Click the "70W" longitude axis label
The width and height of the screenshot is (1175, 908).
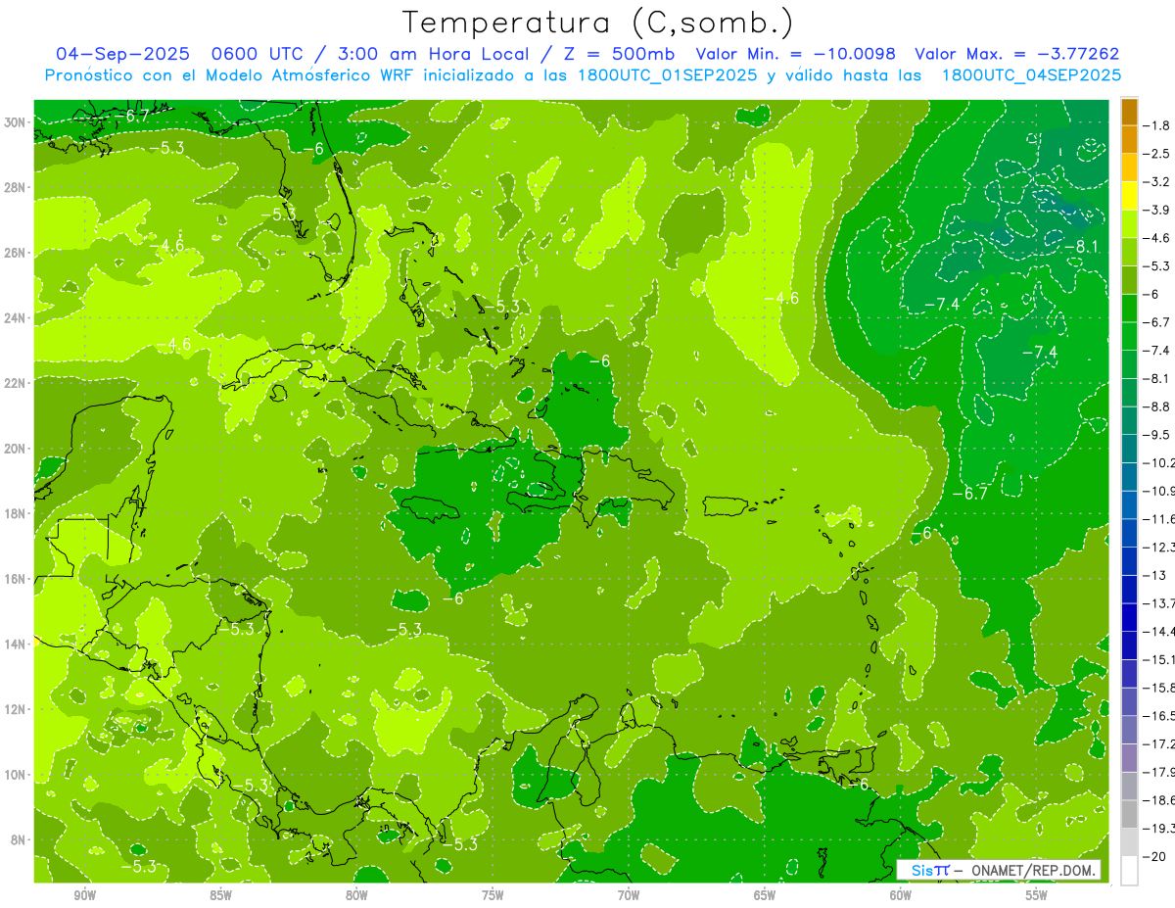pyautogui.click(x=629, y=894)
